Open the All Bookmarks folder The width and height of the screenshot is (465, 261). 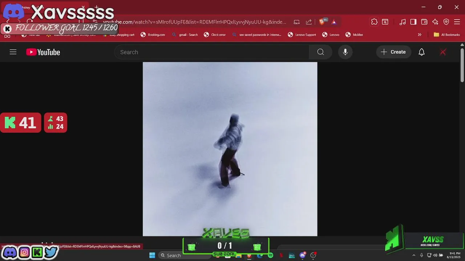[447, 35]
